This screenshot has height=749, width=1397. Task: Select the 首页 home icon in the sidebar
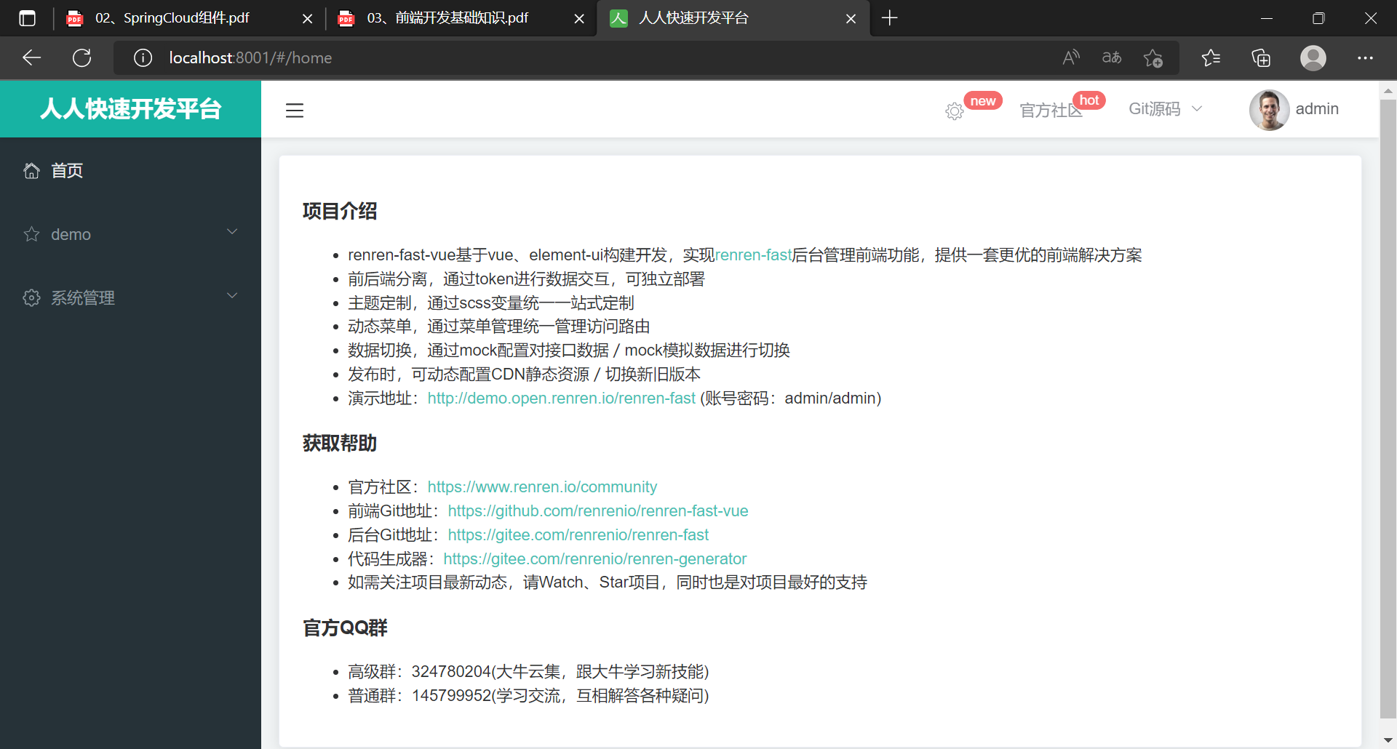pos(31,170)
